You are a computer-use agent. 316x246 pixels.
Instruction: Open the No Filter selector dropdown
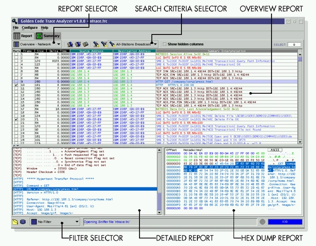pos(54,222)
